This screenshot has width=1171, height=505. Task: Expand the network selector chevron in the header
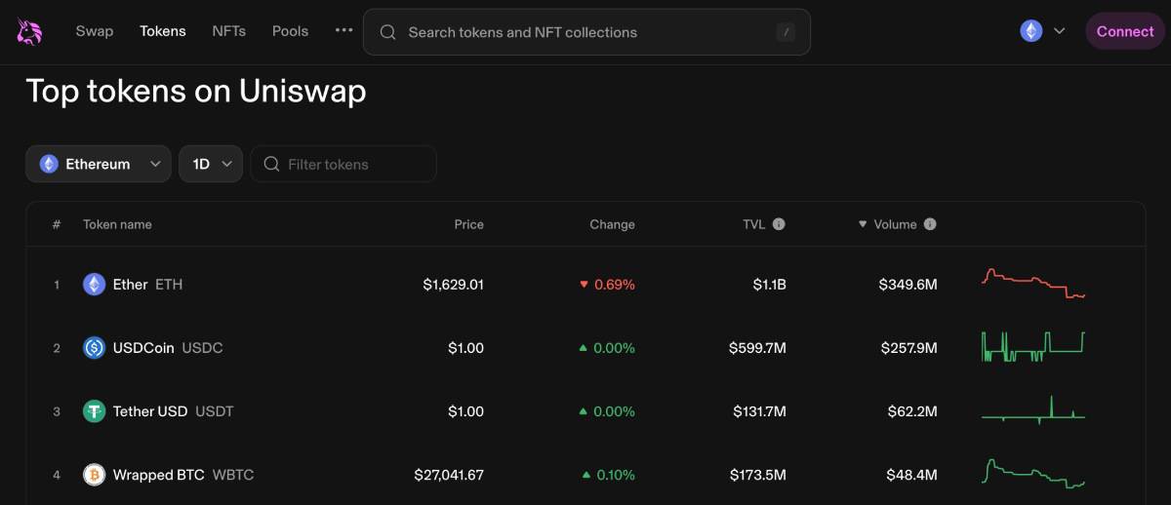click(1059, 31)
